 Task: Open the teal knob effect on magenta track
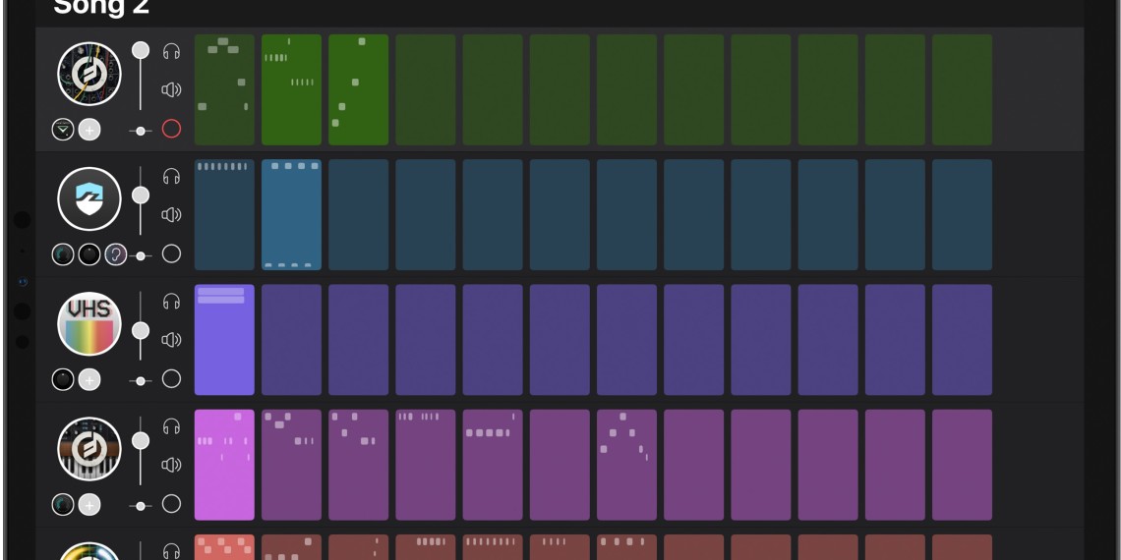[x=63, y=504]
